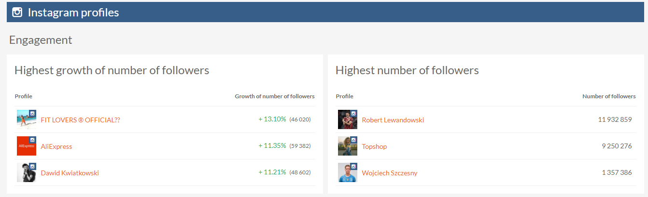Click FIT LOVERS profile avatar thumbnail
The image size is (648, 197).
tap(25, 120)
